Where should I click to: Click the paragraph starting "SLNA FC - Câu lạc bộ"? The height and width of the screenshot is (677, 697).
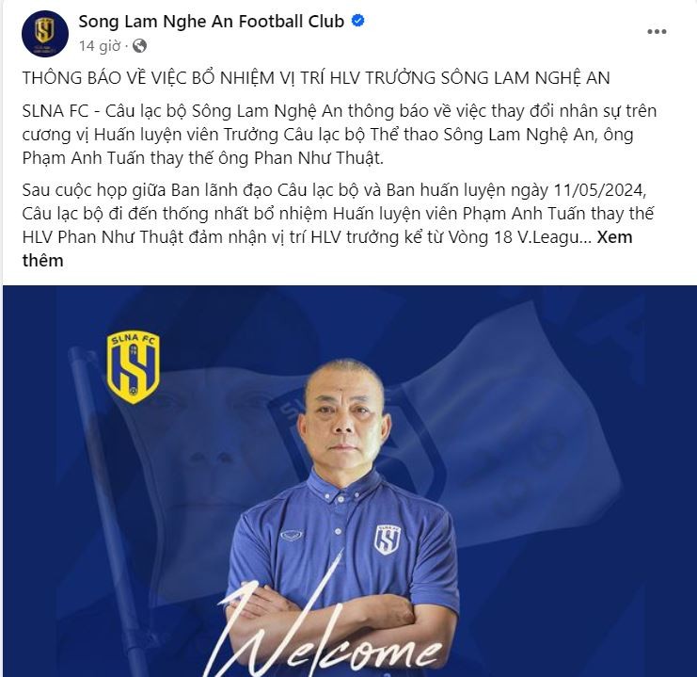[340, 135]
